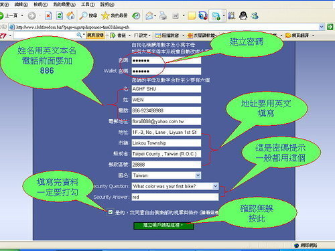Expand the Edit icon dropdown arrow
Viewport: 335px width, 251px height.
coord(184,15)
